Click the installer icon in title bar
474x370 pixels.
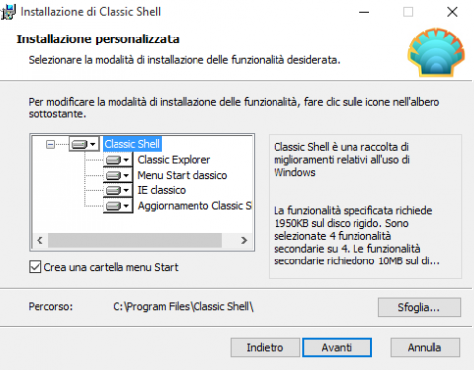tap(8, 12)
